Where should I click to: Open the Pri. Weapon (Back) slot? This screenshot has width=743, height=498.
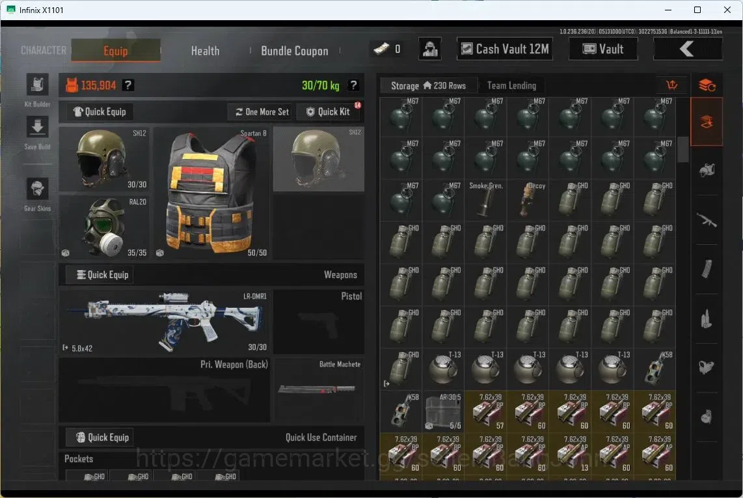click(x=164, y=390)
